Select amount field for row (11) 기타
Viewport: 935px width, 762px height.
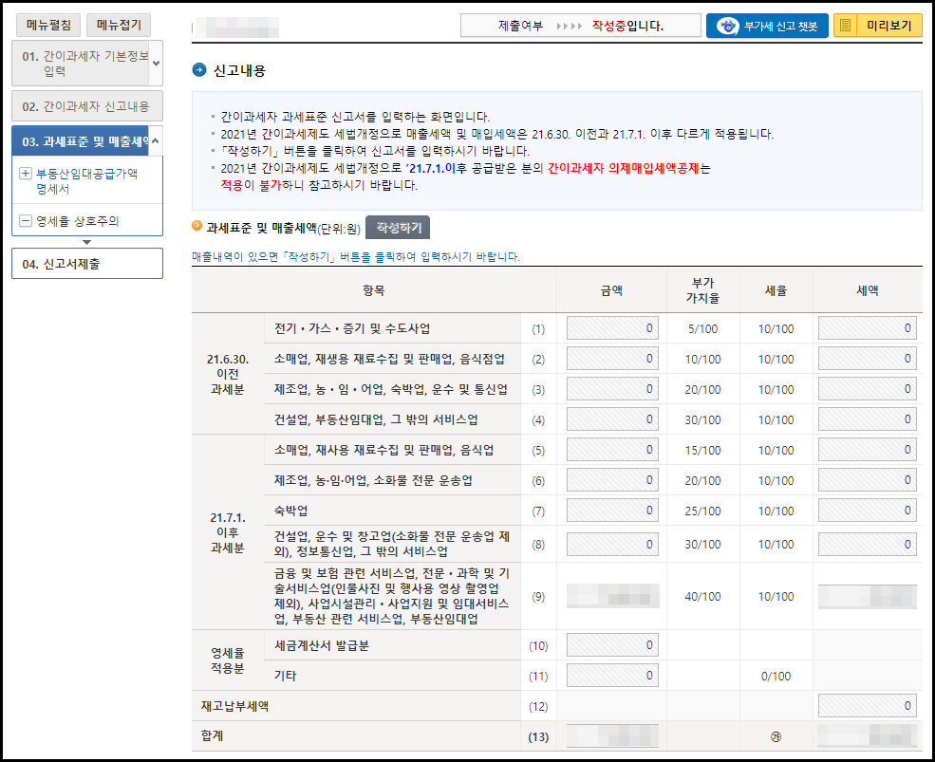tap(612, 676)
